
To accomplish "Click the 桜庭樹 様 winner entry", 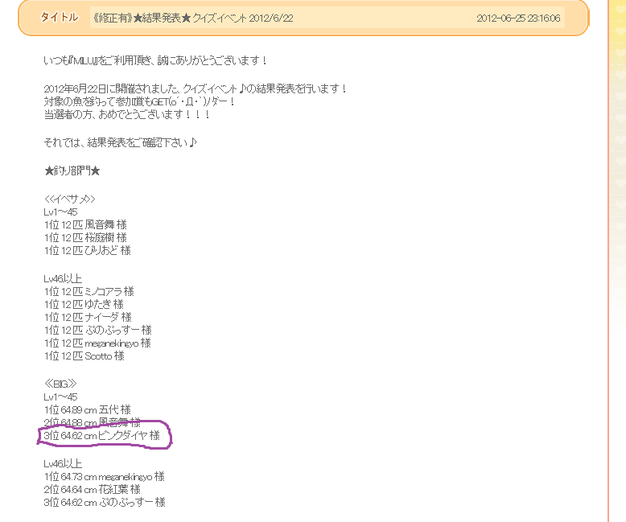I will pos(85,237).
